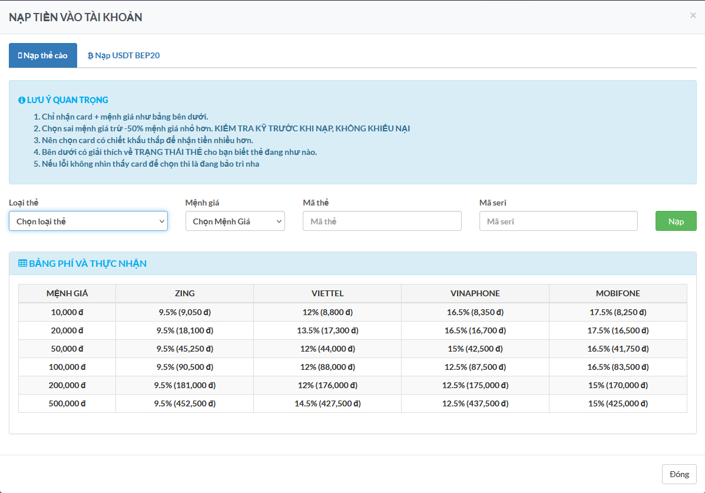
Task: Click the Vinaphone cell 15% (42,500 đ)
Action: coord(475,349)
